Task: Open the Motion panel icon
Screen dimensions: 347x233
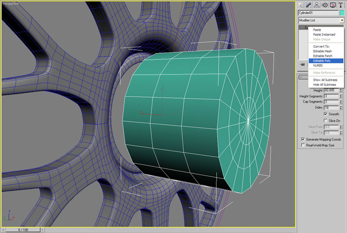Action: (x=326, y=5)
